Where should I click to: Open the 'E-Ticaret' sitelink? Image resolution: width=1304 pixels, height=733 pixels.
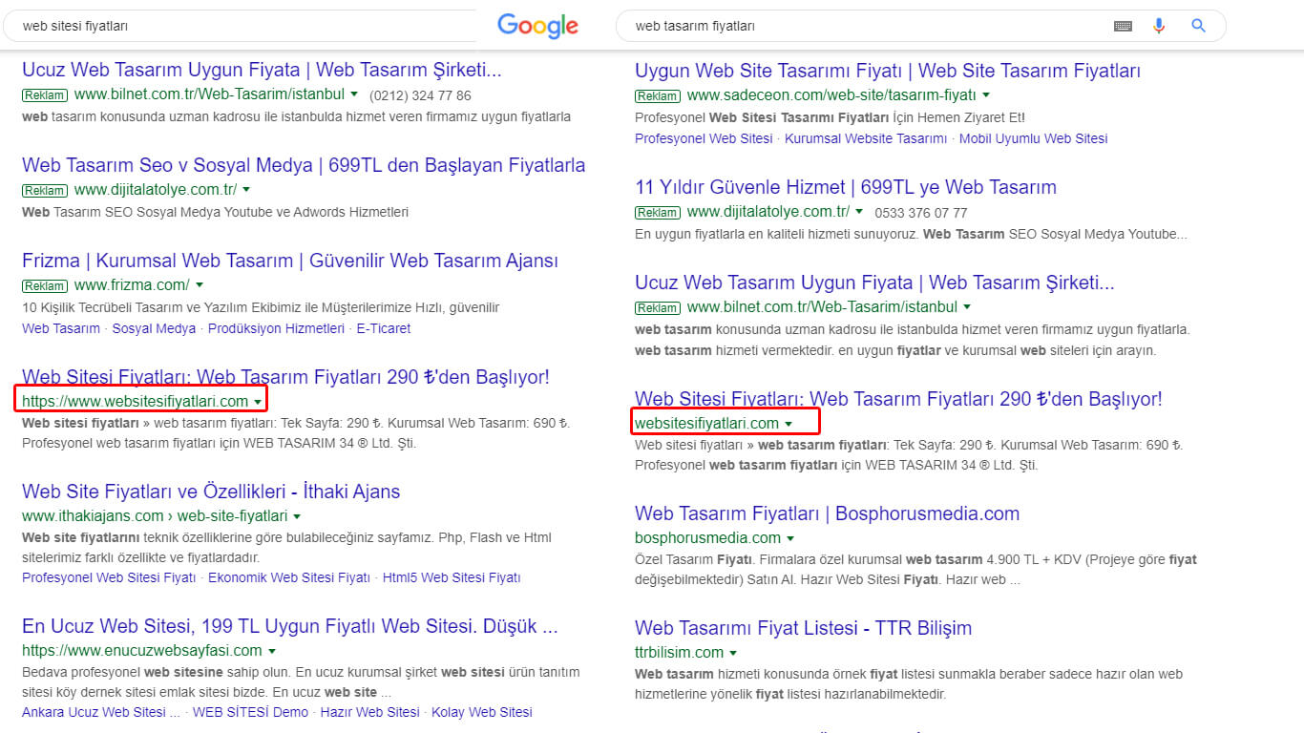384,328
